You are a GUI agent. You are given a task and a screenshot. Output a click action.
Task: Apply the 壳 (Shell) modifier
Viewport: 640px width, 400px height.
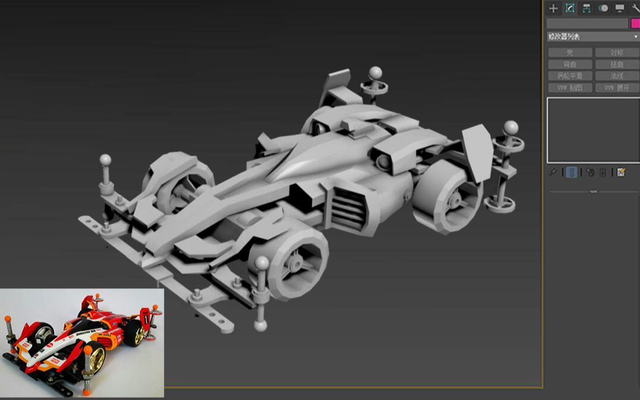coord(570,51)
